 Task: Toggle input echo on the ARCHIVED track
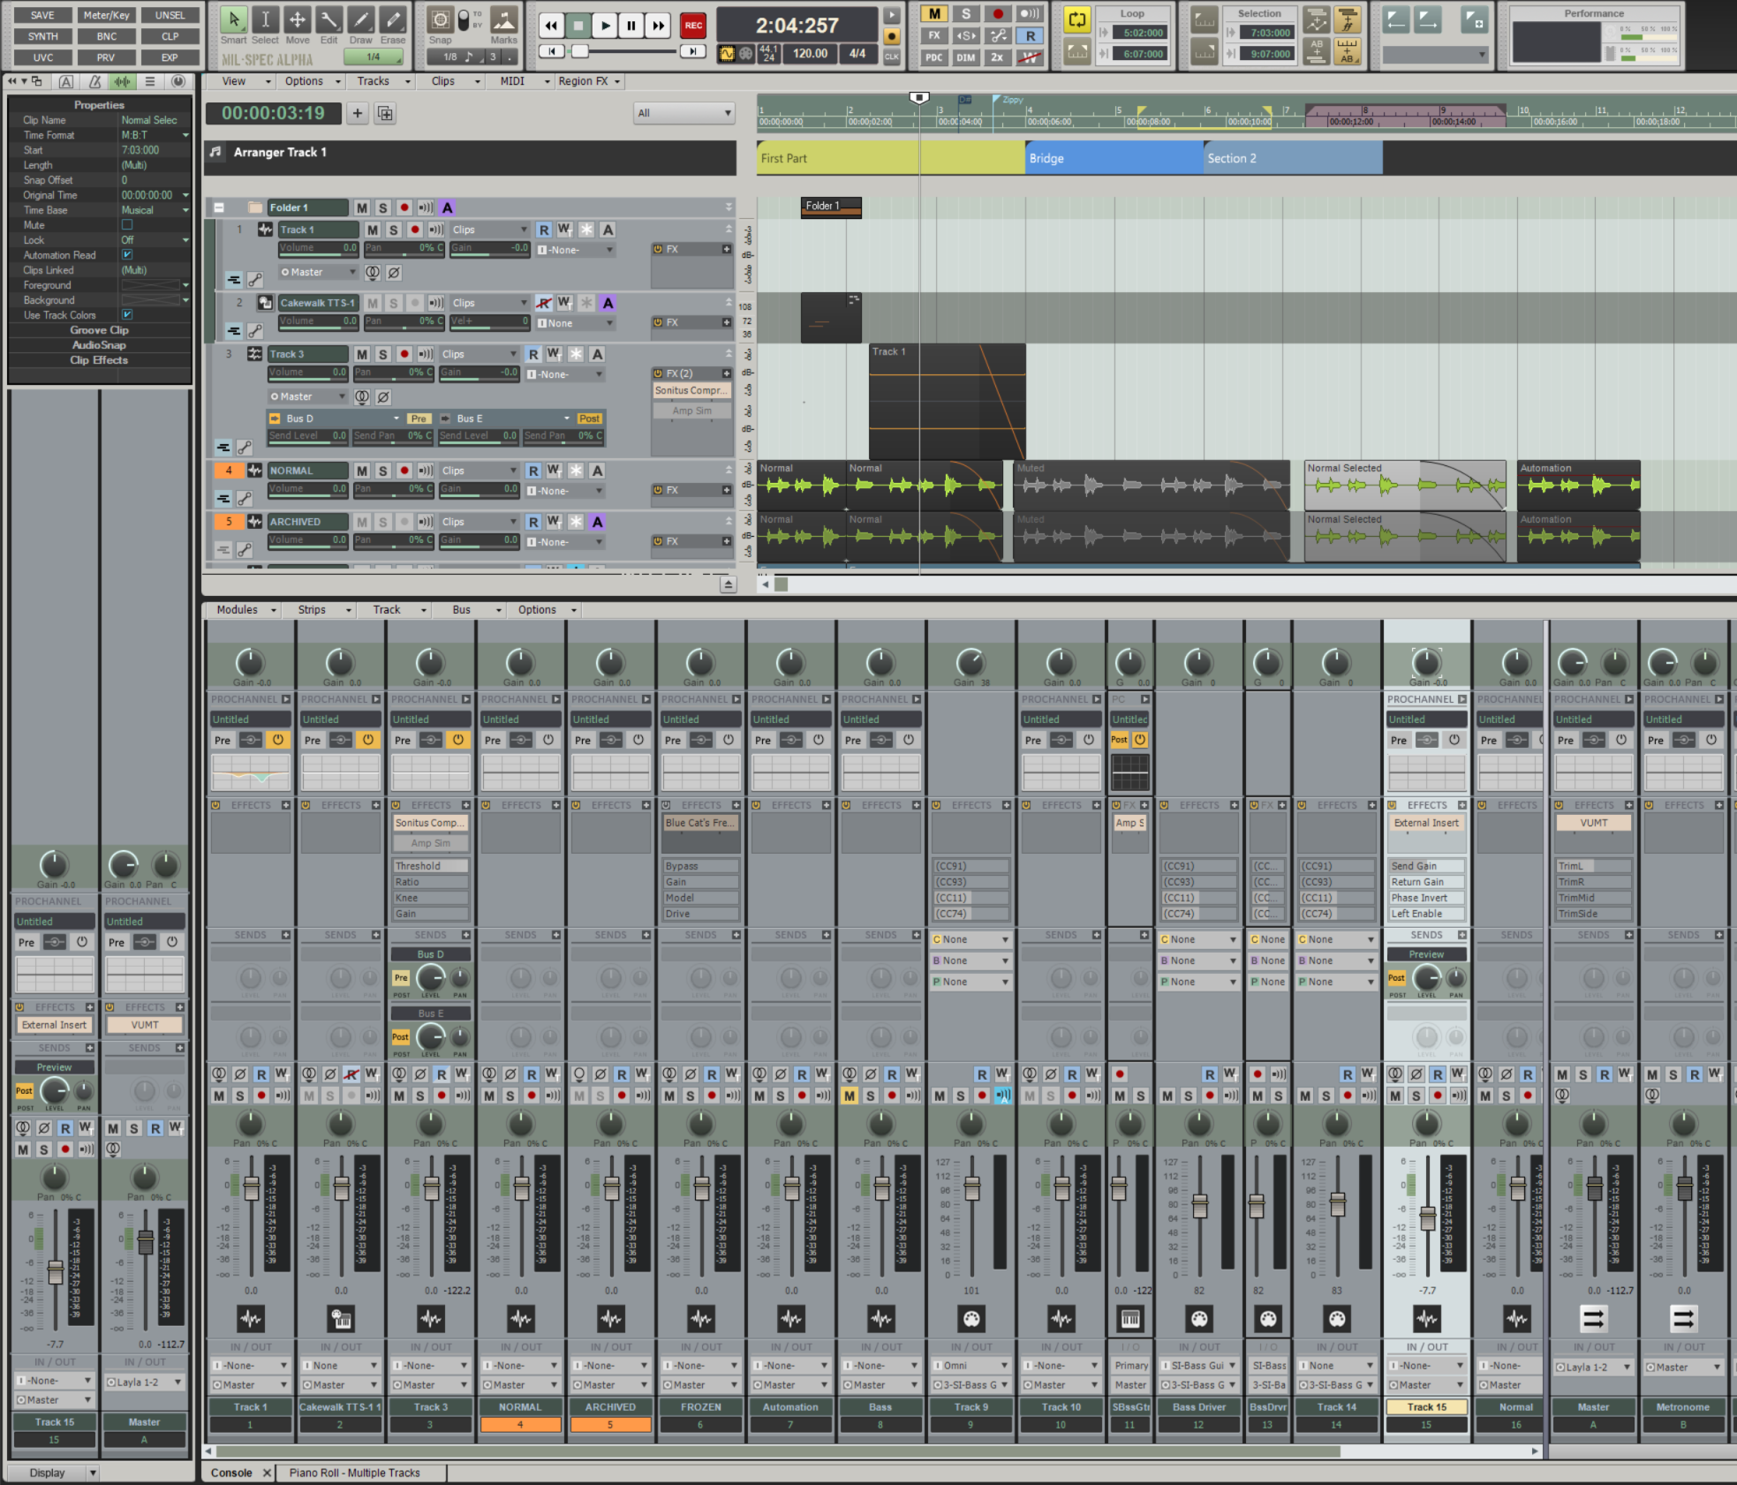click(x=426, y=522)
